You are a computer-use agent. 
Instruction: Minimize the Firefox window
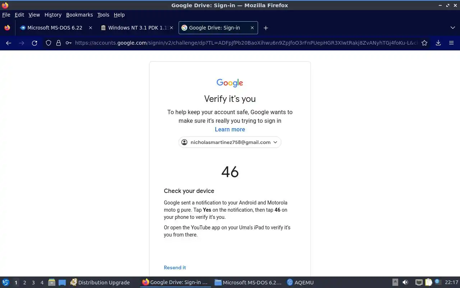[440, 5]
